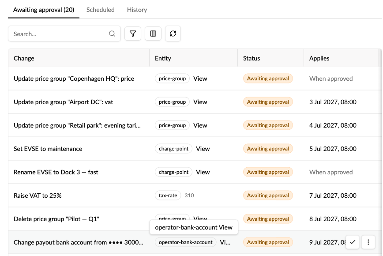
Task: Open more actions menu for bank account row
Action: tap(368, 242)
